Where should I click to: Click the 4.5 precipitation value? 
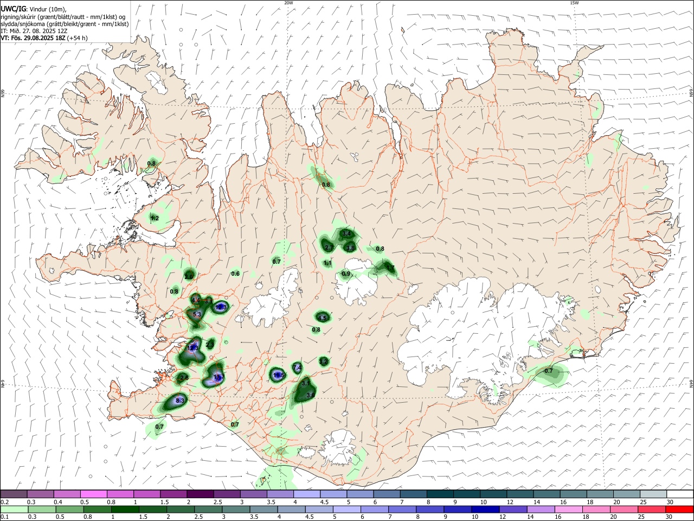323,318
